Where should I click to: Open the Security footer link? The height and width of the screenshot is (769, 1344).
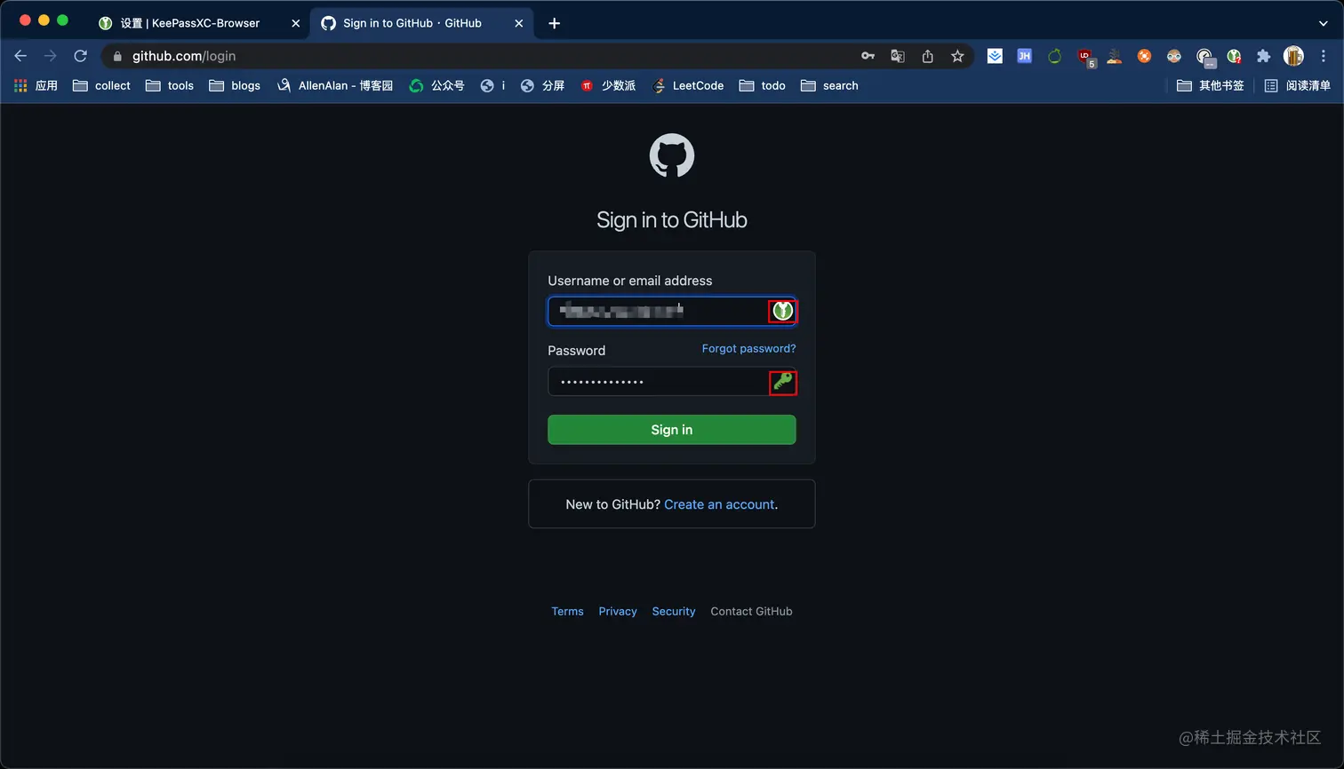click(674, 611)
